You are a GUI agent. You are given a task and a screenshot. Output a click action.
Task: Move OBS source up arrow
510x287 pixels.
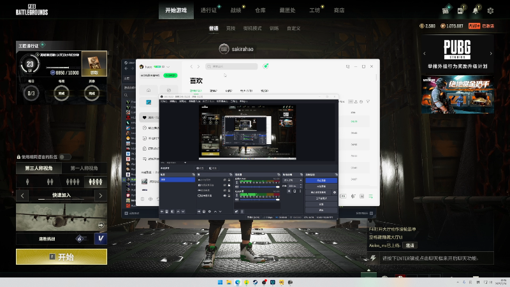point(215,212)
